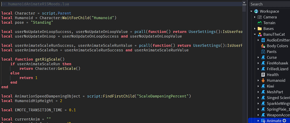This screenshot has height=123, width=290.
Task: Expand the AudioEmitter node
Action: (258, 40)
